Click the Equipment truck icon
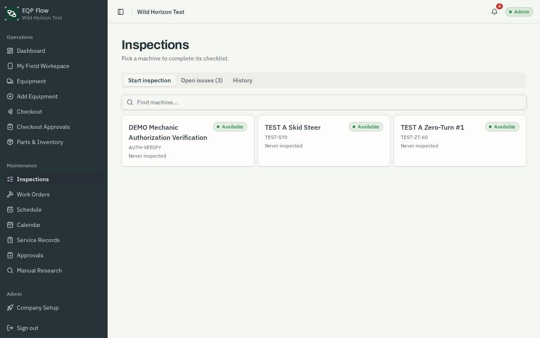Viewport: 540px width, 338px height. click(10, 81)
